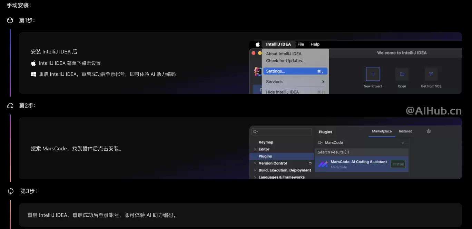The height and width of the screenshot is (229, 472).
Task: Expand the Editor settings section
Action: tap(255, 149)
